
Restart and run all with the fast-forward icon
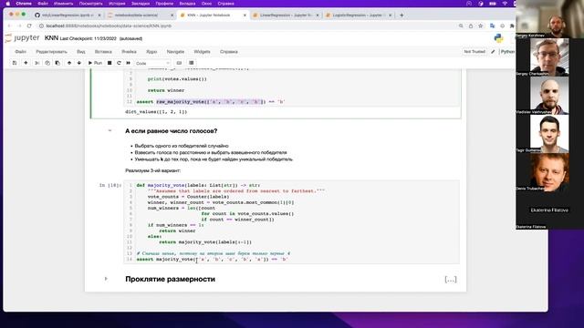[x=128, y=63]
